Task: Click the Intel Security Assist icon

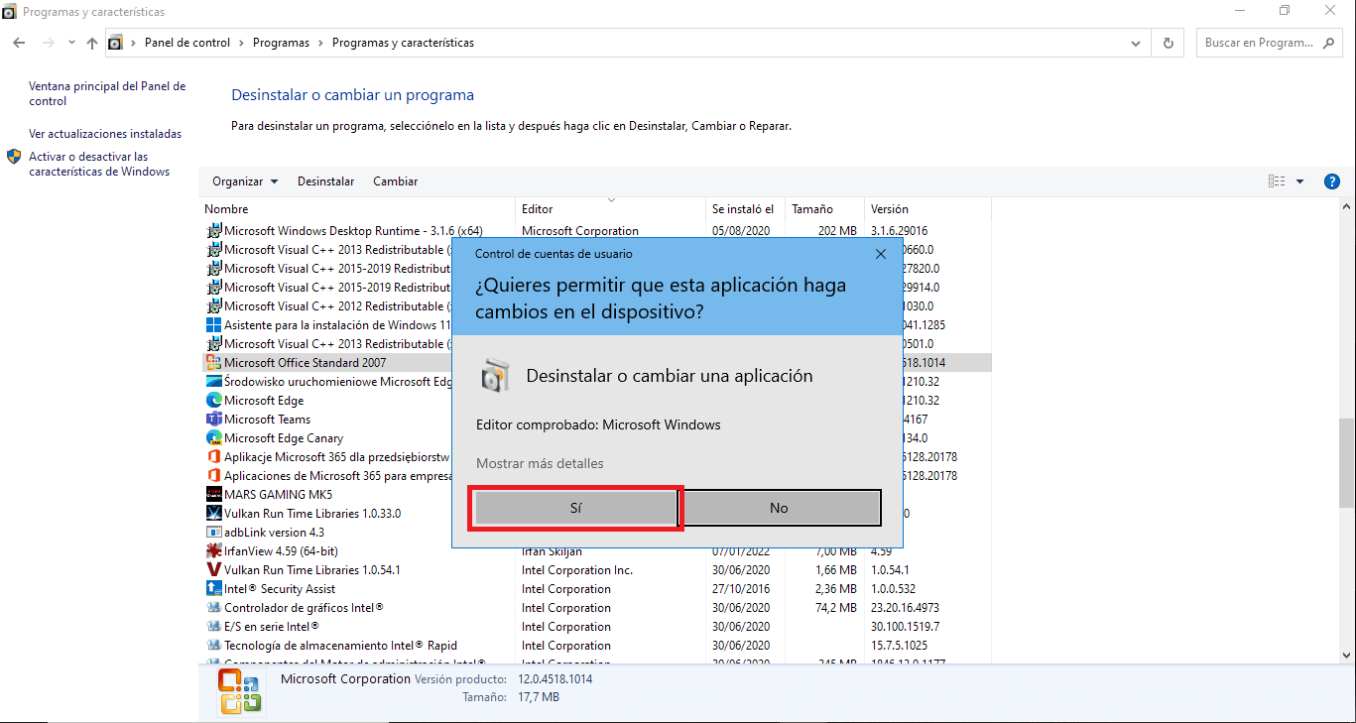Action: click(213, 589)
